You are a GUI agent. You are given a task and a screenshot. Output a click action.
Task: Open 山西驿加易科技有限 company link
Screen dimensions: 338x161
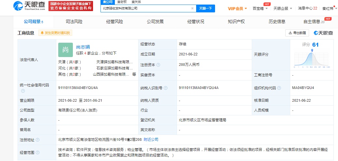[111, 74]
